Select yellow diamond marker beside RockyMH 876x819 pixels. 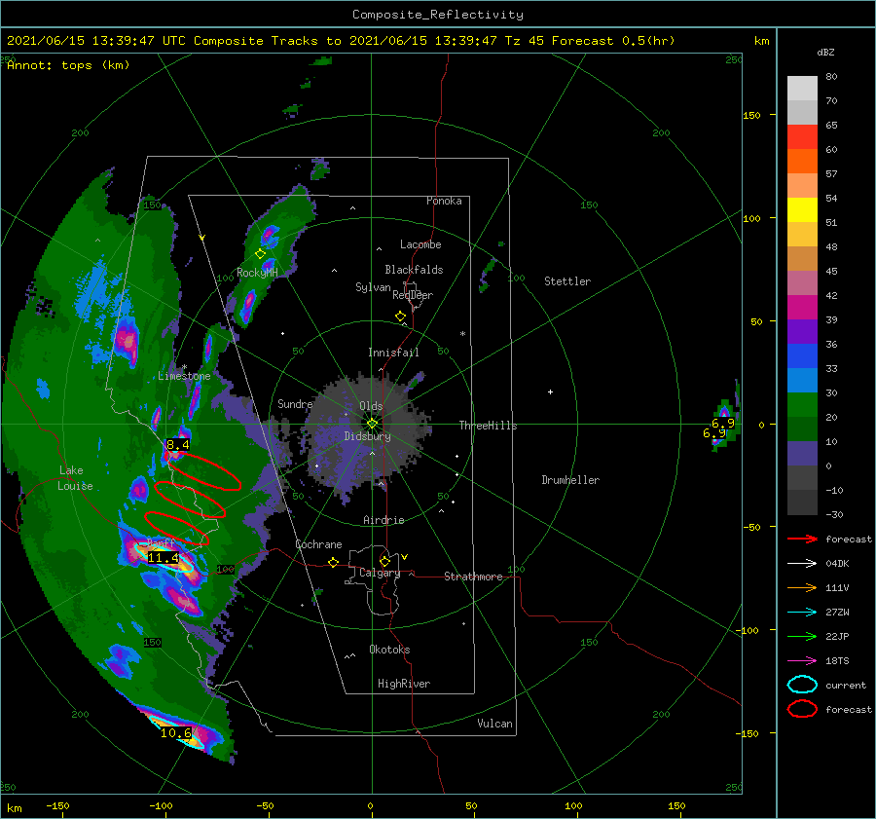pos(260,254)
